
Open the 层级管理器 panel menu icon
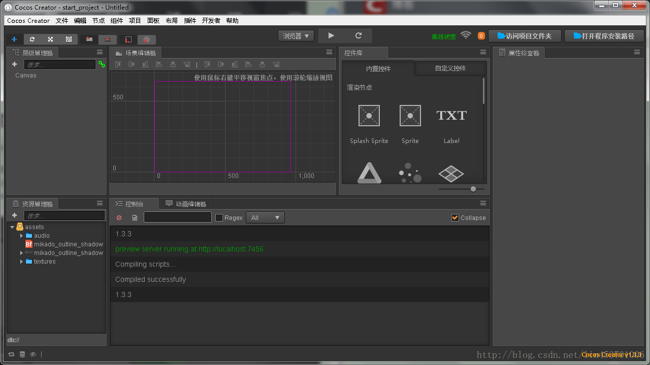point(100,52)
